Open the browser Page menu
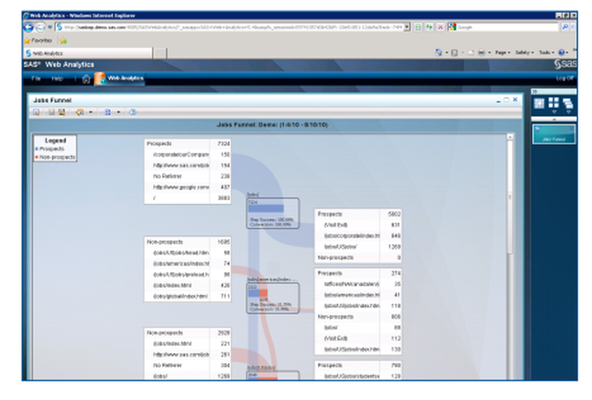592x400 pixels. [x=503, y=53]
